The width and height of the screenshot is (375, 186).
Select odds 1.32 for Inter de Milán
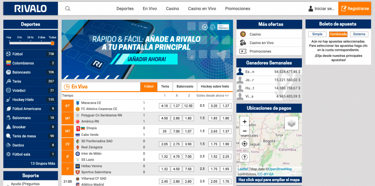click(164, 157)
